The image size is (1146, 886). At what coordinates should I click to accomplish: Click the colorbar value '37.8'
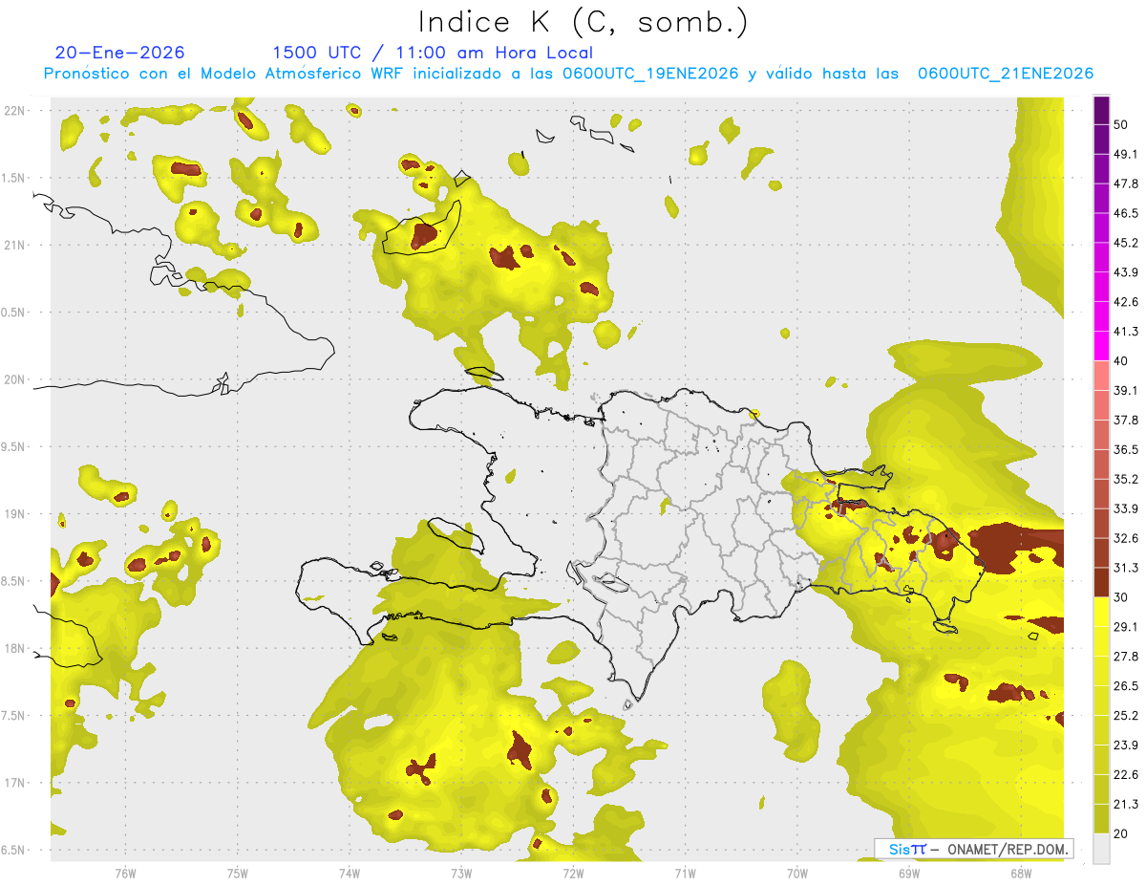(x=1126, y=421)
